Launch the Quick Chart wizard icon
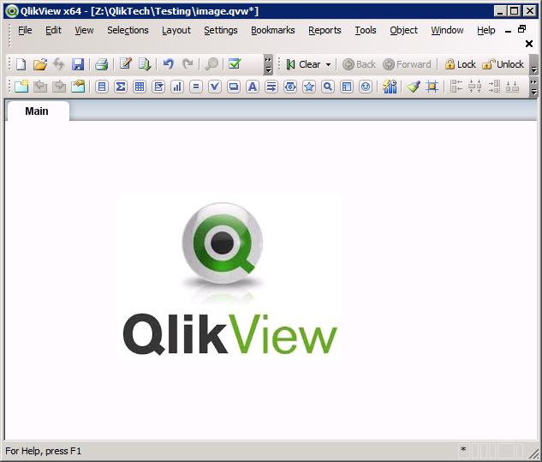Screen dimensions: 542x462 coord(390,87)
